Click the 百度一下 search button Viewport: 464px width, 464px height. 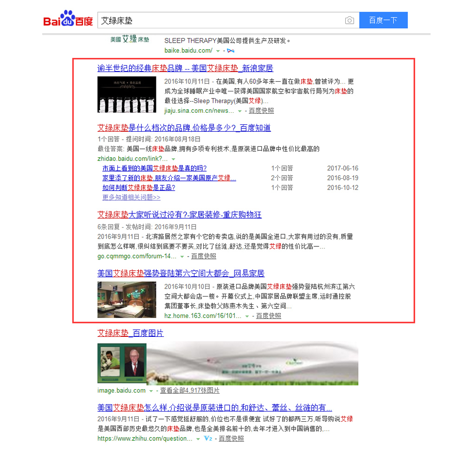(383, 20)
